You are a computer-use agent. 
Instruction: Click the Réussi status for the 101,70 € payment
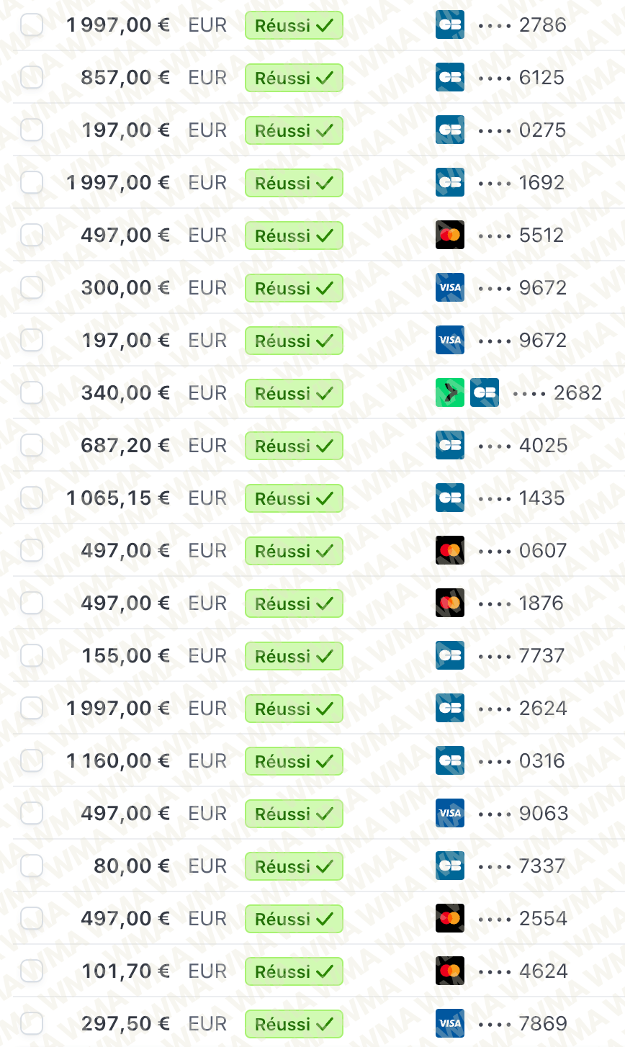[294, 971]
